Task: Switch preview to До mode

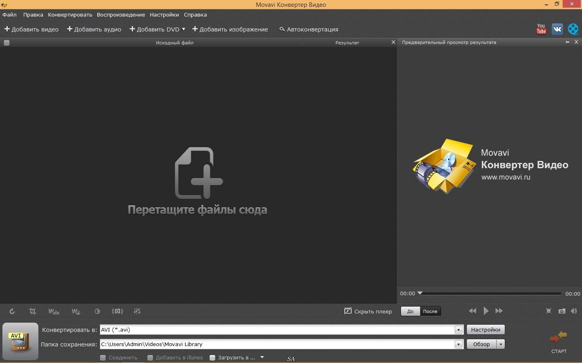Action: point(411,311)
